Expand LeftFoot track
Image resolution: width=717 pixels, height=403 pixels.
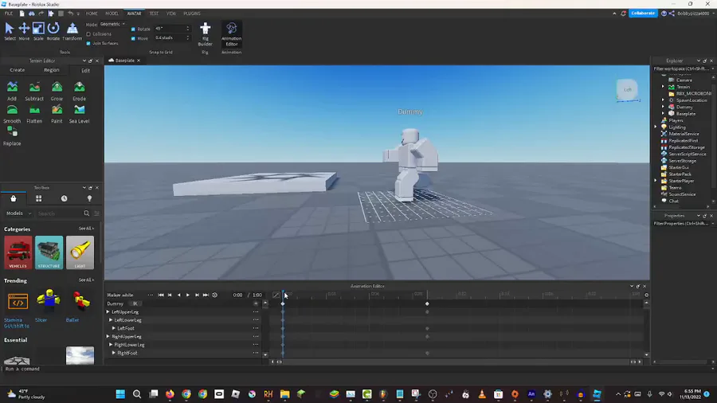pos(114,328)
